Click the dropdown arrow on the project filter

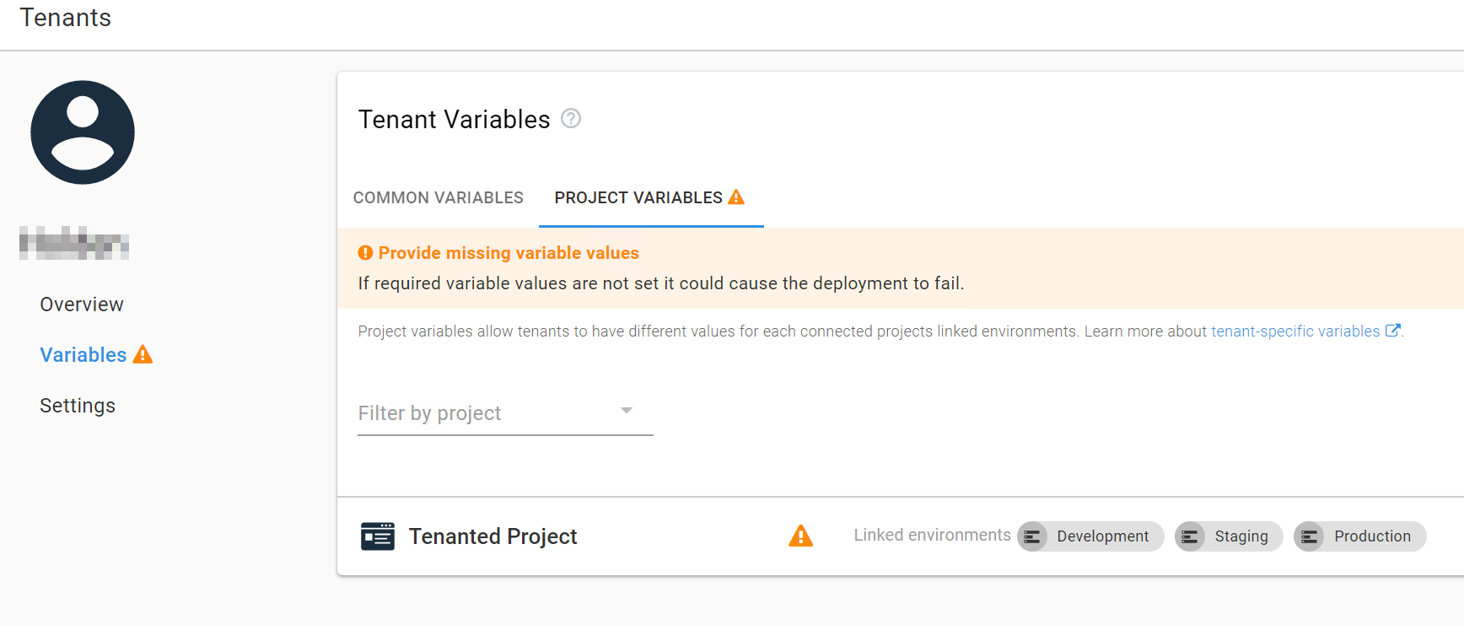(626, 411)
